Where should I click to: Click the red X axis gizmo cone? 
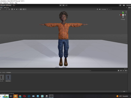(121, 15)
